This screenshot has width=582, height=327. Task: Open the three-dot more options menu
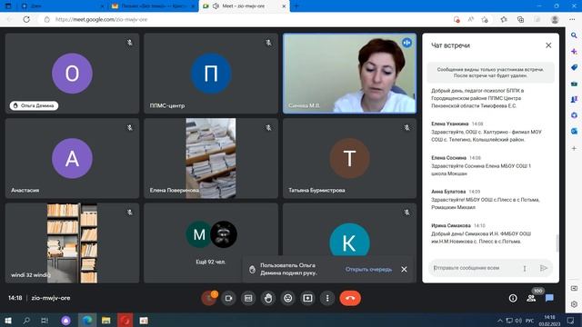[x=327, y=298]
